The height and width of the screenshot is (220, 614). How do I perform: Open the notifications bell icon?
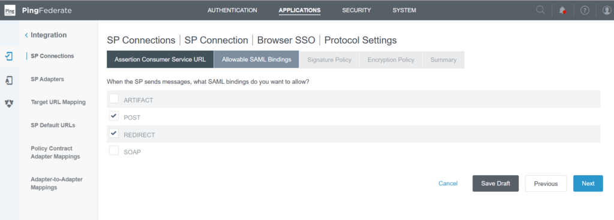(562, 11)
